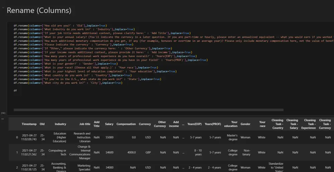This screenshot has height=172, width=334.
Task: Place cursor on the 'Other Currency' rename line
Action: click(93, 48)
